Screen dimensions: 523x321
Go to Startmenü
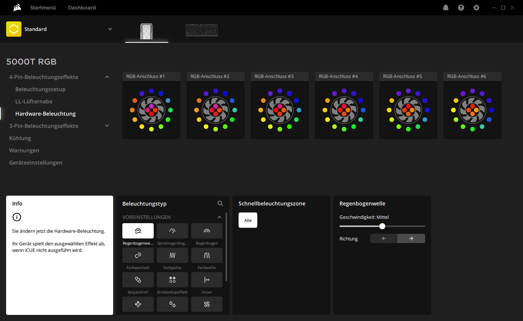point(43,8)
